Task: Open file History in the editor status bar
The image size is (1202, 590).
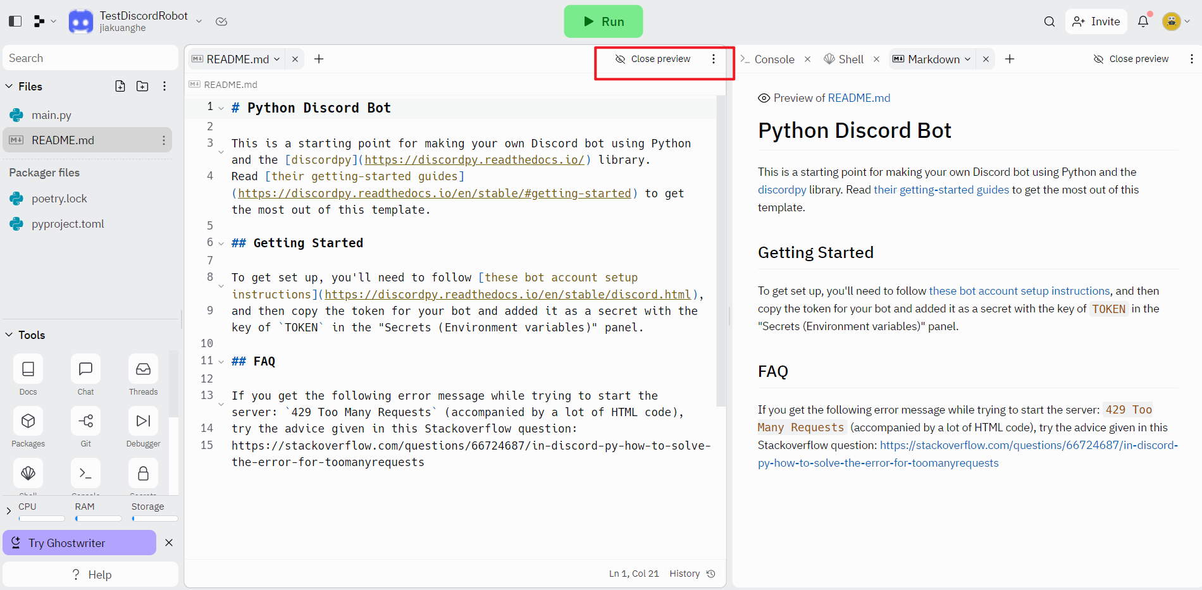Action: pos(692,574)
